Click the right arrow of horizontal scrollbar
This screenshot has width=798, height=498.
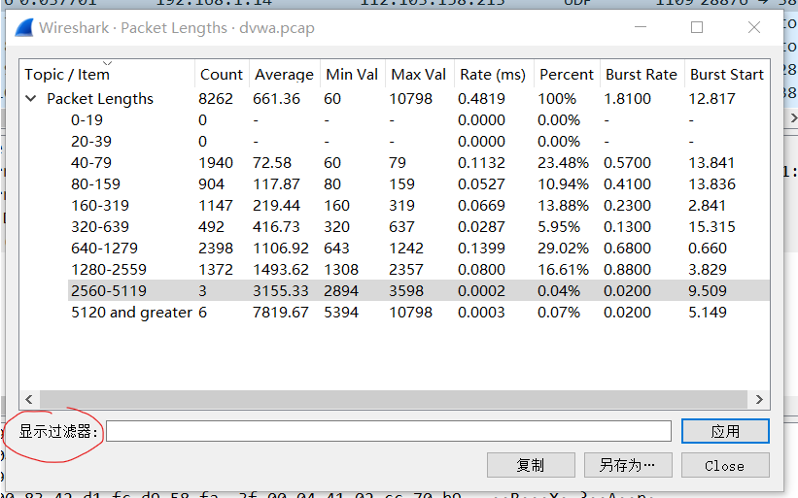pyautogui.click(x=759, y=399)
